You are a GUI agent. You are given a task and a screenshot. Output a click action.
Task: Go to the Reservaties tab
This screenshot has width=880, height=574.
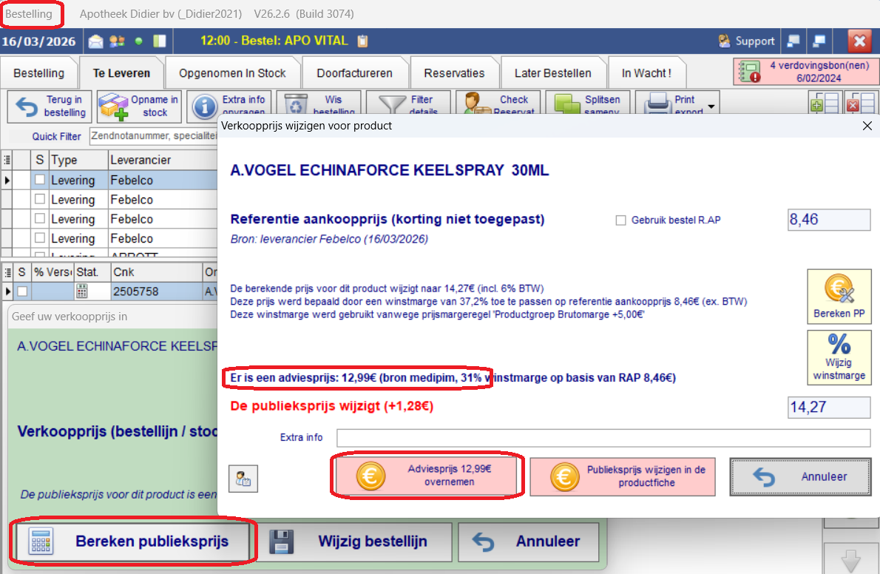454,73
